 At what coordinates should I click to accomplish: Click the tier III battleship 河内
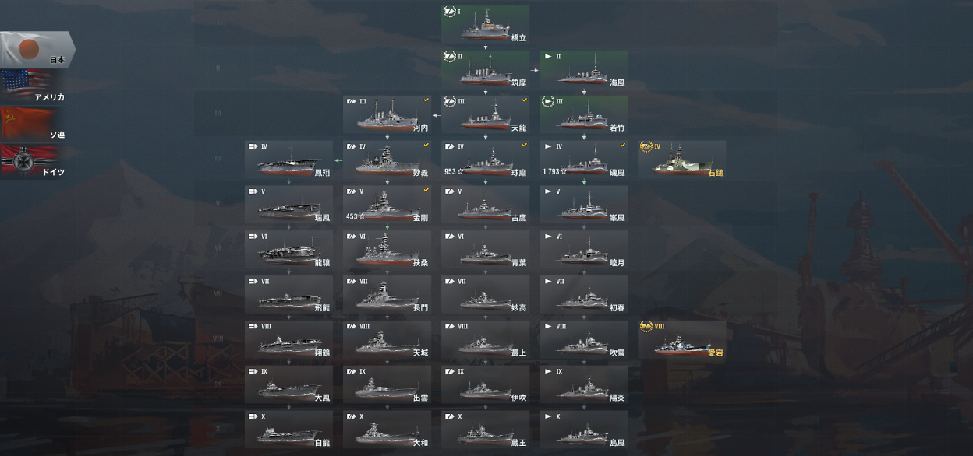pos(387,114)
